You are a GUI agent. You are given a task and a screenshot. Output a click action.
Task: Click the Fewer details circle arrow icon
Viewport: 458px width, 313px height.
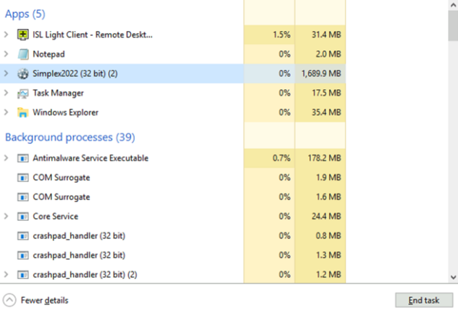pos(9,300)
